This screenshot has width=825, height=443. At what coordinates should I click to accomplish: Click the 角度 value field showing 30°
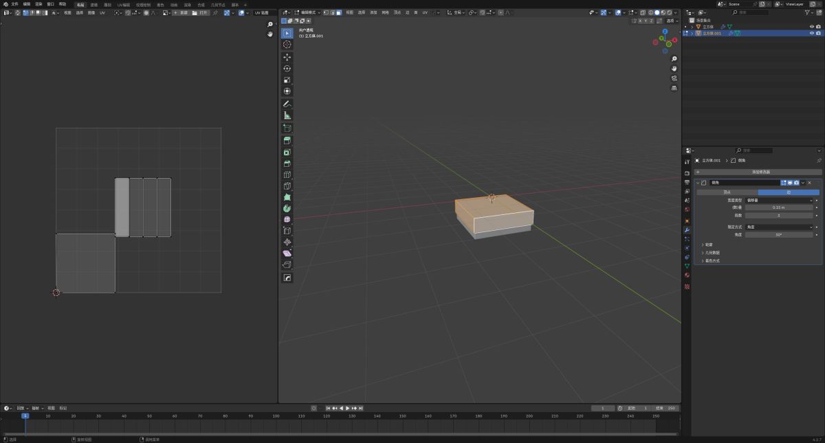point(779,235)
